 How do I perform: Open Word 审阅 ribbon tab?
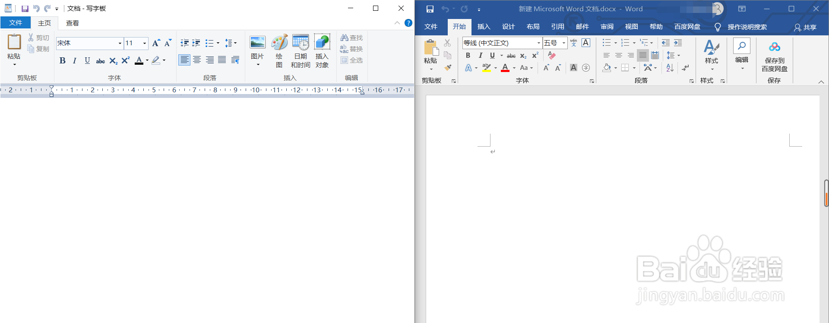point(607,27)
